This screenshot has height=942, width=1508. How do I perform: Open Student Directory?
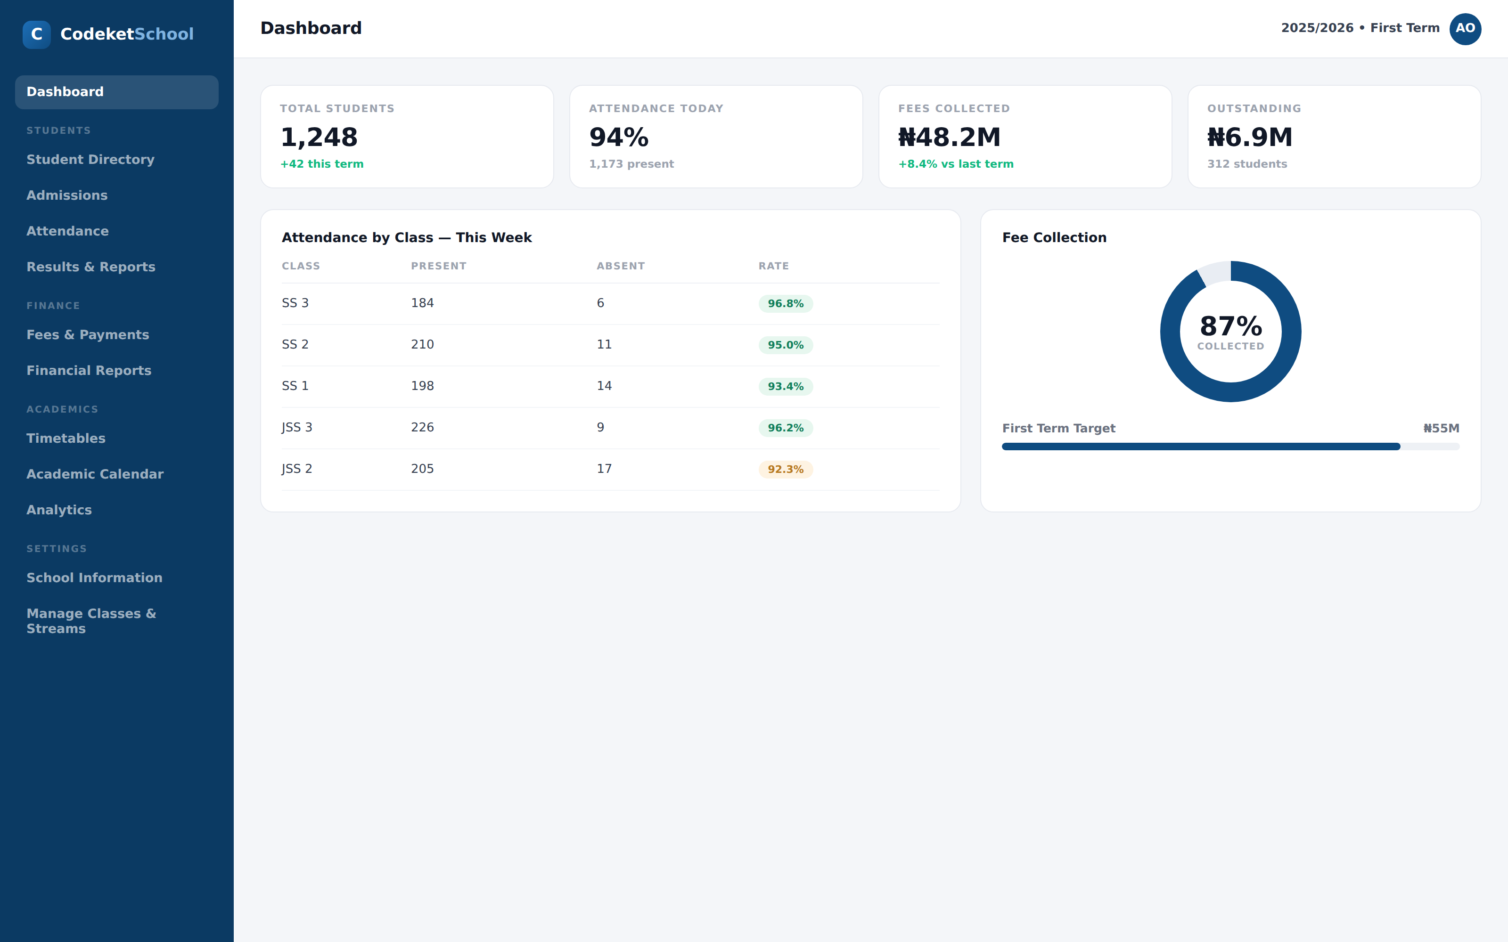116,160
